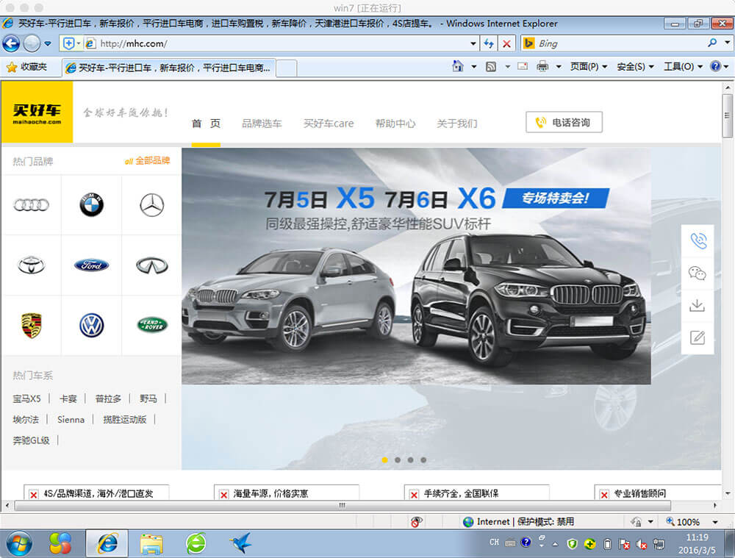Select the Mercedes-Benz brand logo

tap(152, 205)
